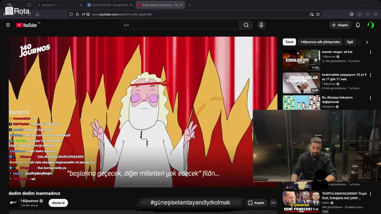
Task: Open options menu for esenler otogar video
Action: click(x=371, y=52)
